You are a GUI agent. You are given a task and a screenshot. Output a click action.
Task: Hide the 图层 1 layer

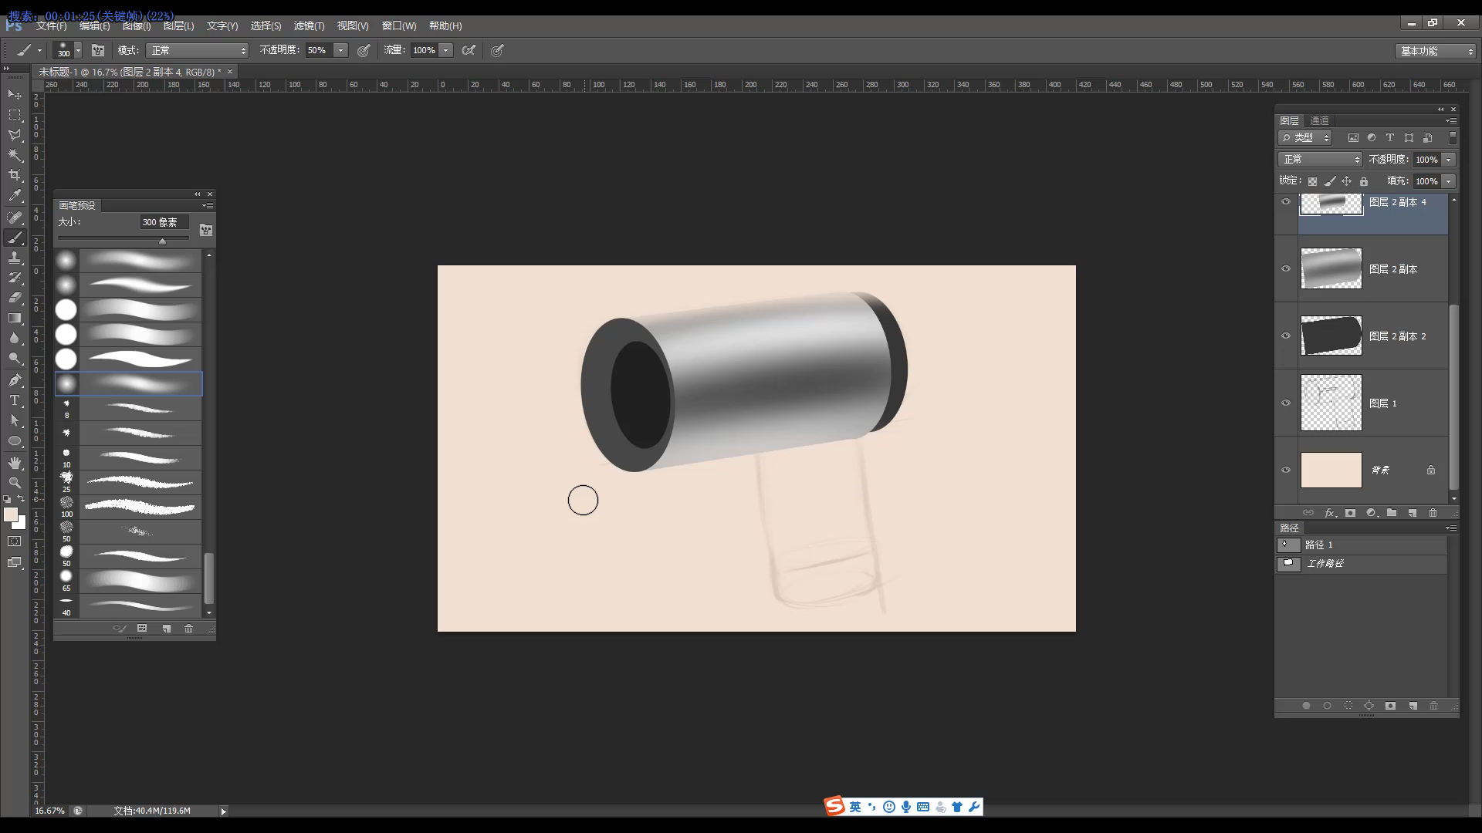click(1286, 403)
